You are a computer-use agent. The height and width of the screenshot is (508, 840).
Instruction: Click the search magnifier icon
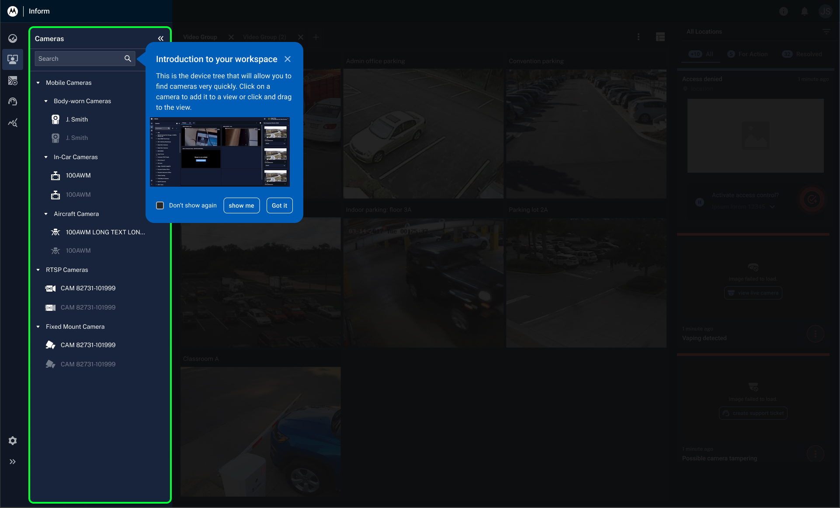pyautogui.click(x=128, y=59)
